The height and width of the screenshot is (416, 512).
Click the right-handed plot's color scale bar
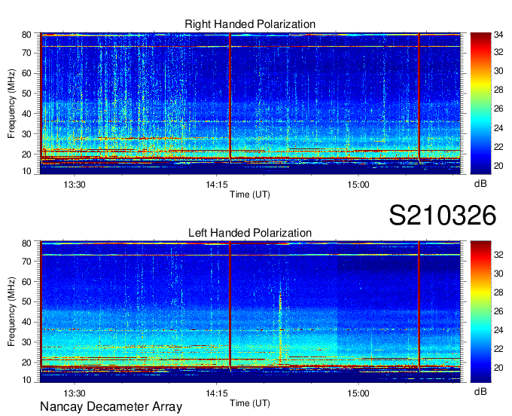[x=480, y=103]
